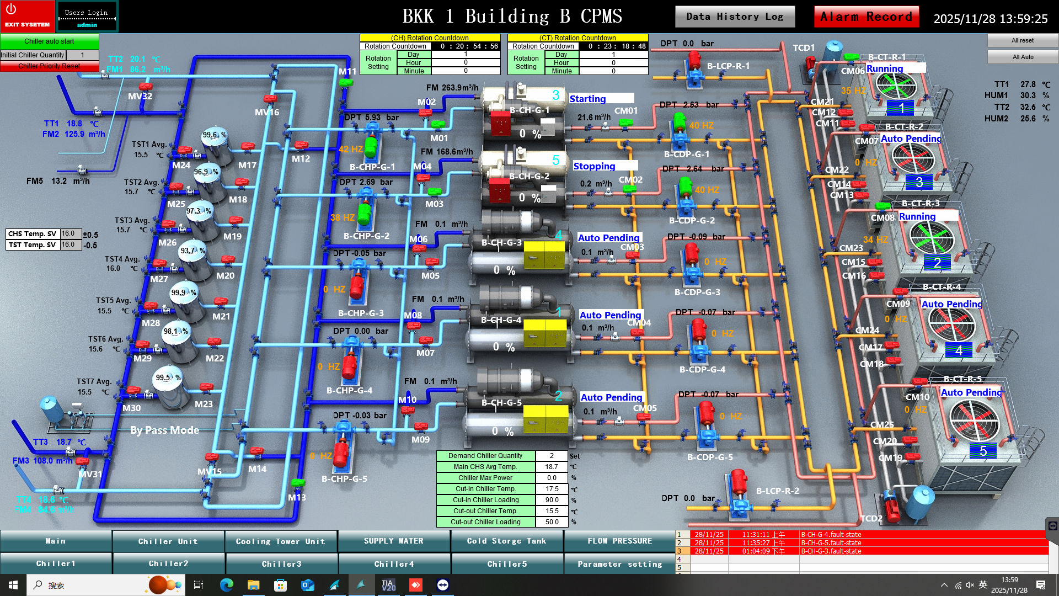Viewport: 1059px width, 596px height.
Task: Open the Chiller Unit page tab
Action: [x=168, y=541]
